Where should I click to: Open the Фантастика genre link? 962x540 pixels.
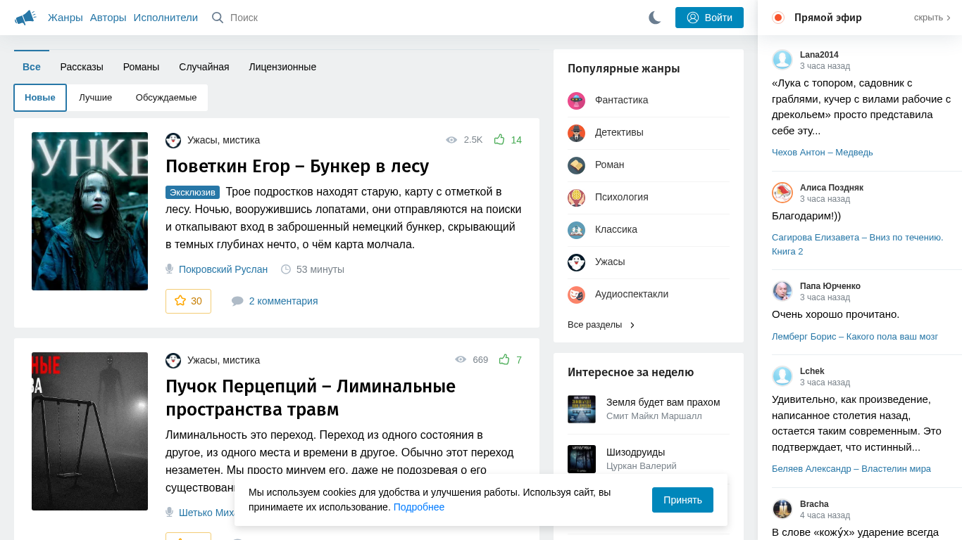(621, 100)
